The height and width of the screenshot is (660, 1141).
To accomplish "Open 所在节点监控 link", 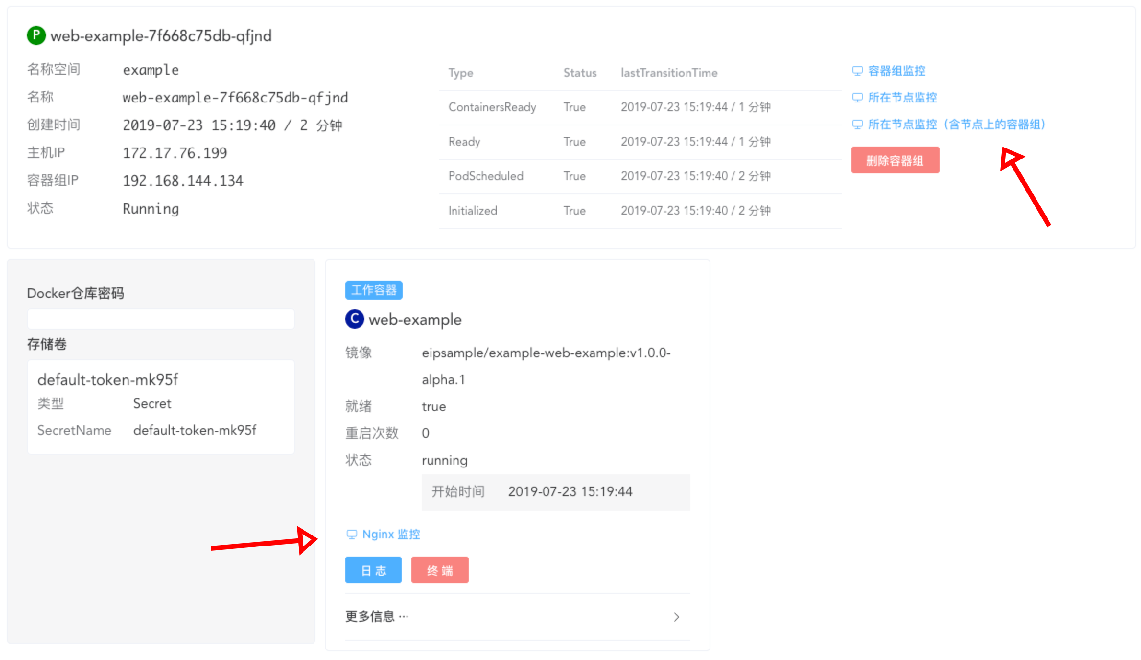I will 902,98.
